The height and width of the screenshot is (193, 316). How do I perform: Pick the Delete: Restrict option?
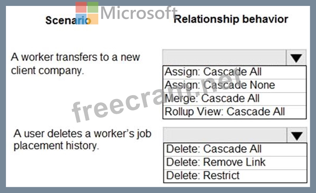(203, 175)
